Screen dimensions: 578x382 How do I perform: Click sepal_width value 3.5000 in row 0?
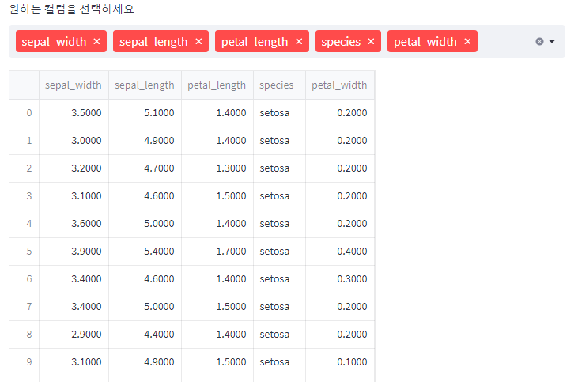(74, 113)
